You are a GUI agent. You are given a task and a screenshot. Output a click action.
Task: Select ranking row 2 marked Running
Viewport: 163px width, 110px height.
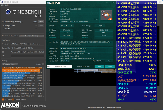click(x=22, y=70)
